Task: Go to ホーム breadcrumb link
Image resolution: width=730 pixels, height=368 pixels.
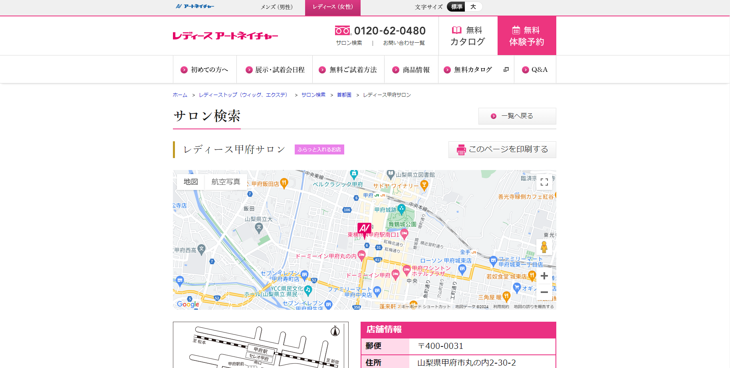Action: click(x=180, y=95)
